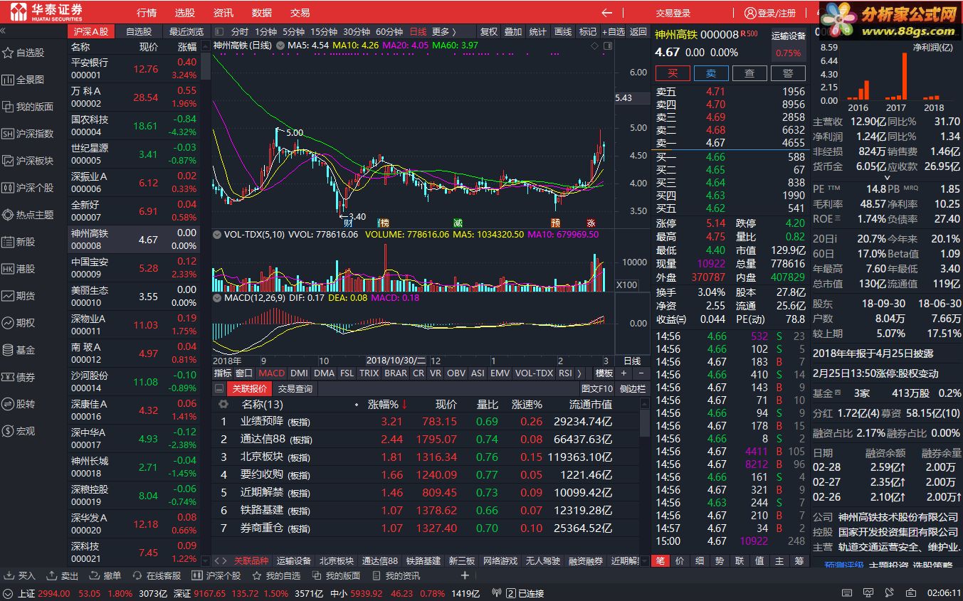Click the zoom-in plus beside 模板
This screenshot has height=601, width=963.
click(x=624, y=373)
